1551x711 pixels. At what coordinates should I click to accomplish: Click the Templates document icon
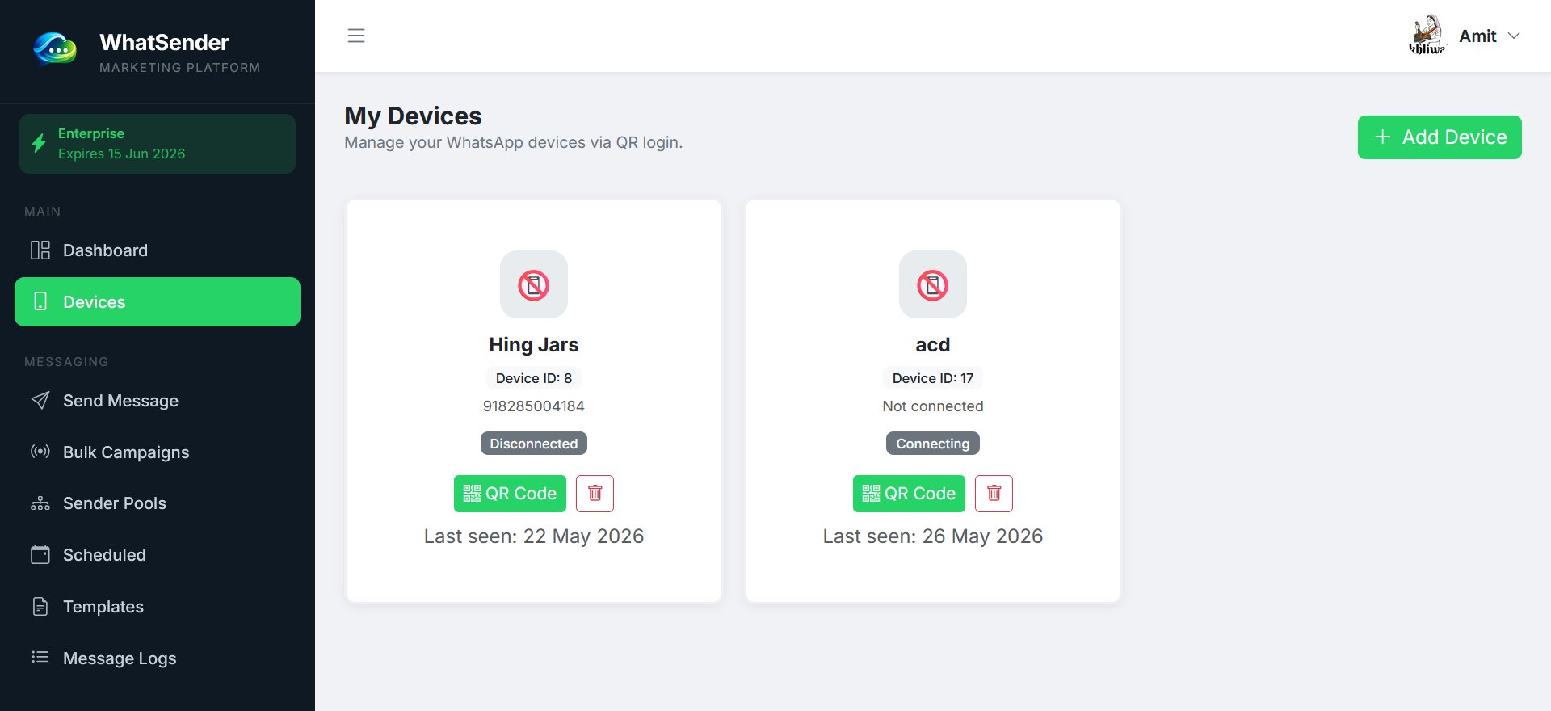tap(40, 606)
